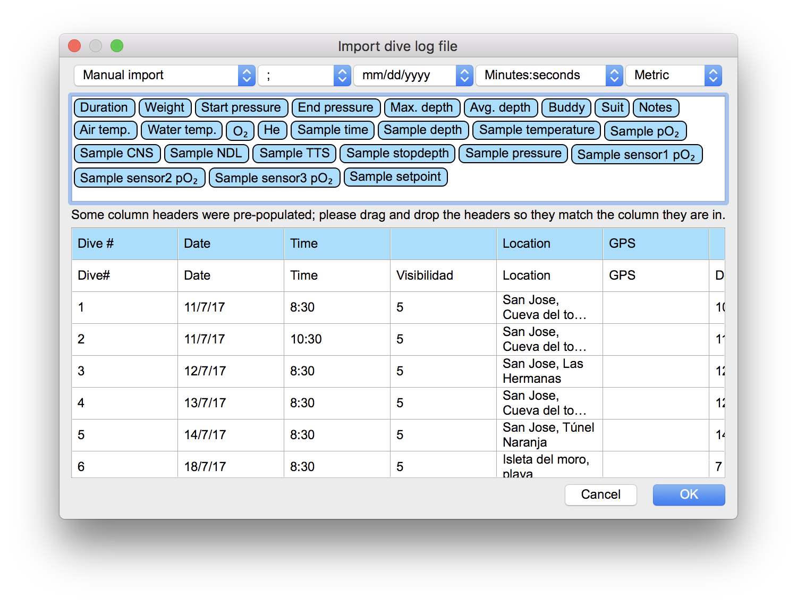Screen dimensions: 797x604
Task: Pick the Start pressure header chip
Action: pyautogui.click(x=241, y=107)
